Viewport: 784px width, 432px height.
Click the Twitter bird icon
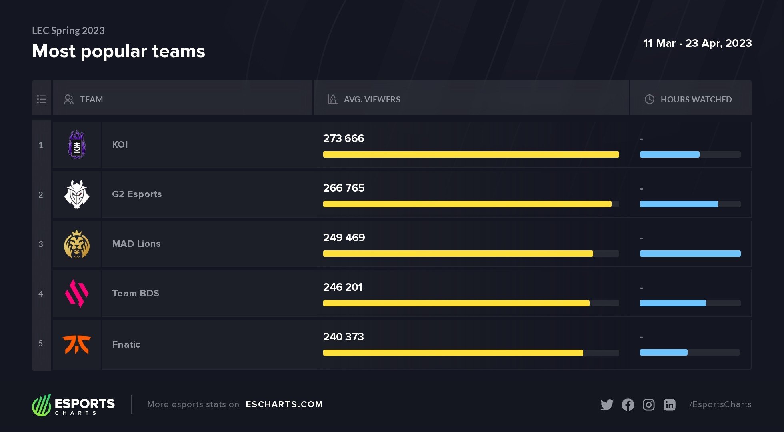(x=607, y=405)
